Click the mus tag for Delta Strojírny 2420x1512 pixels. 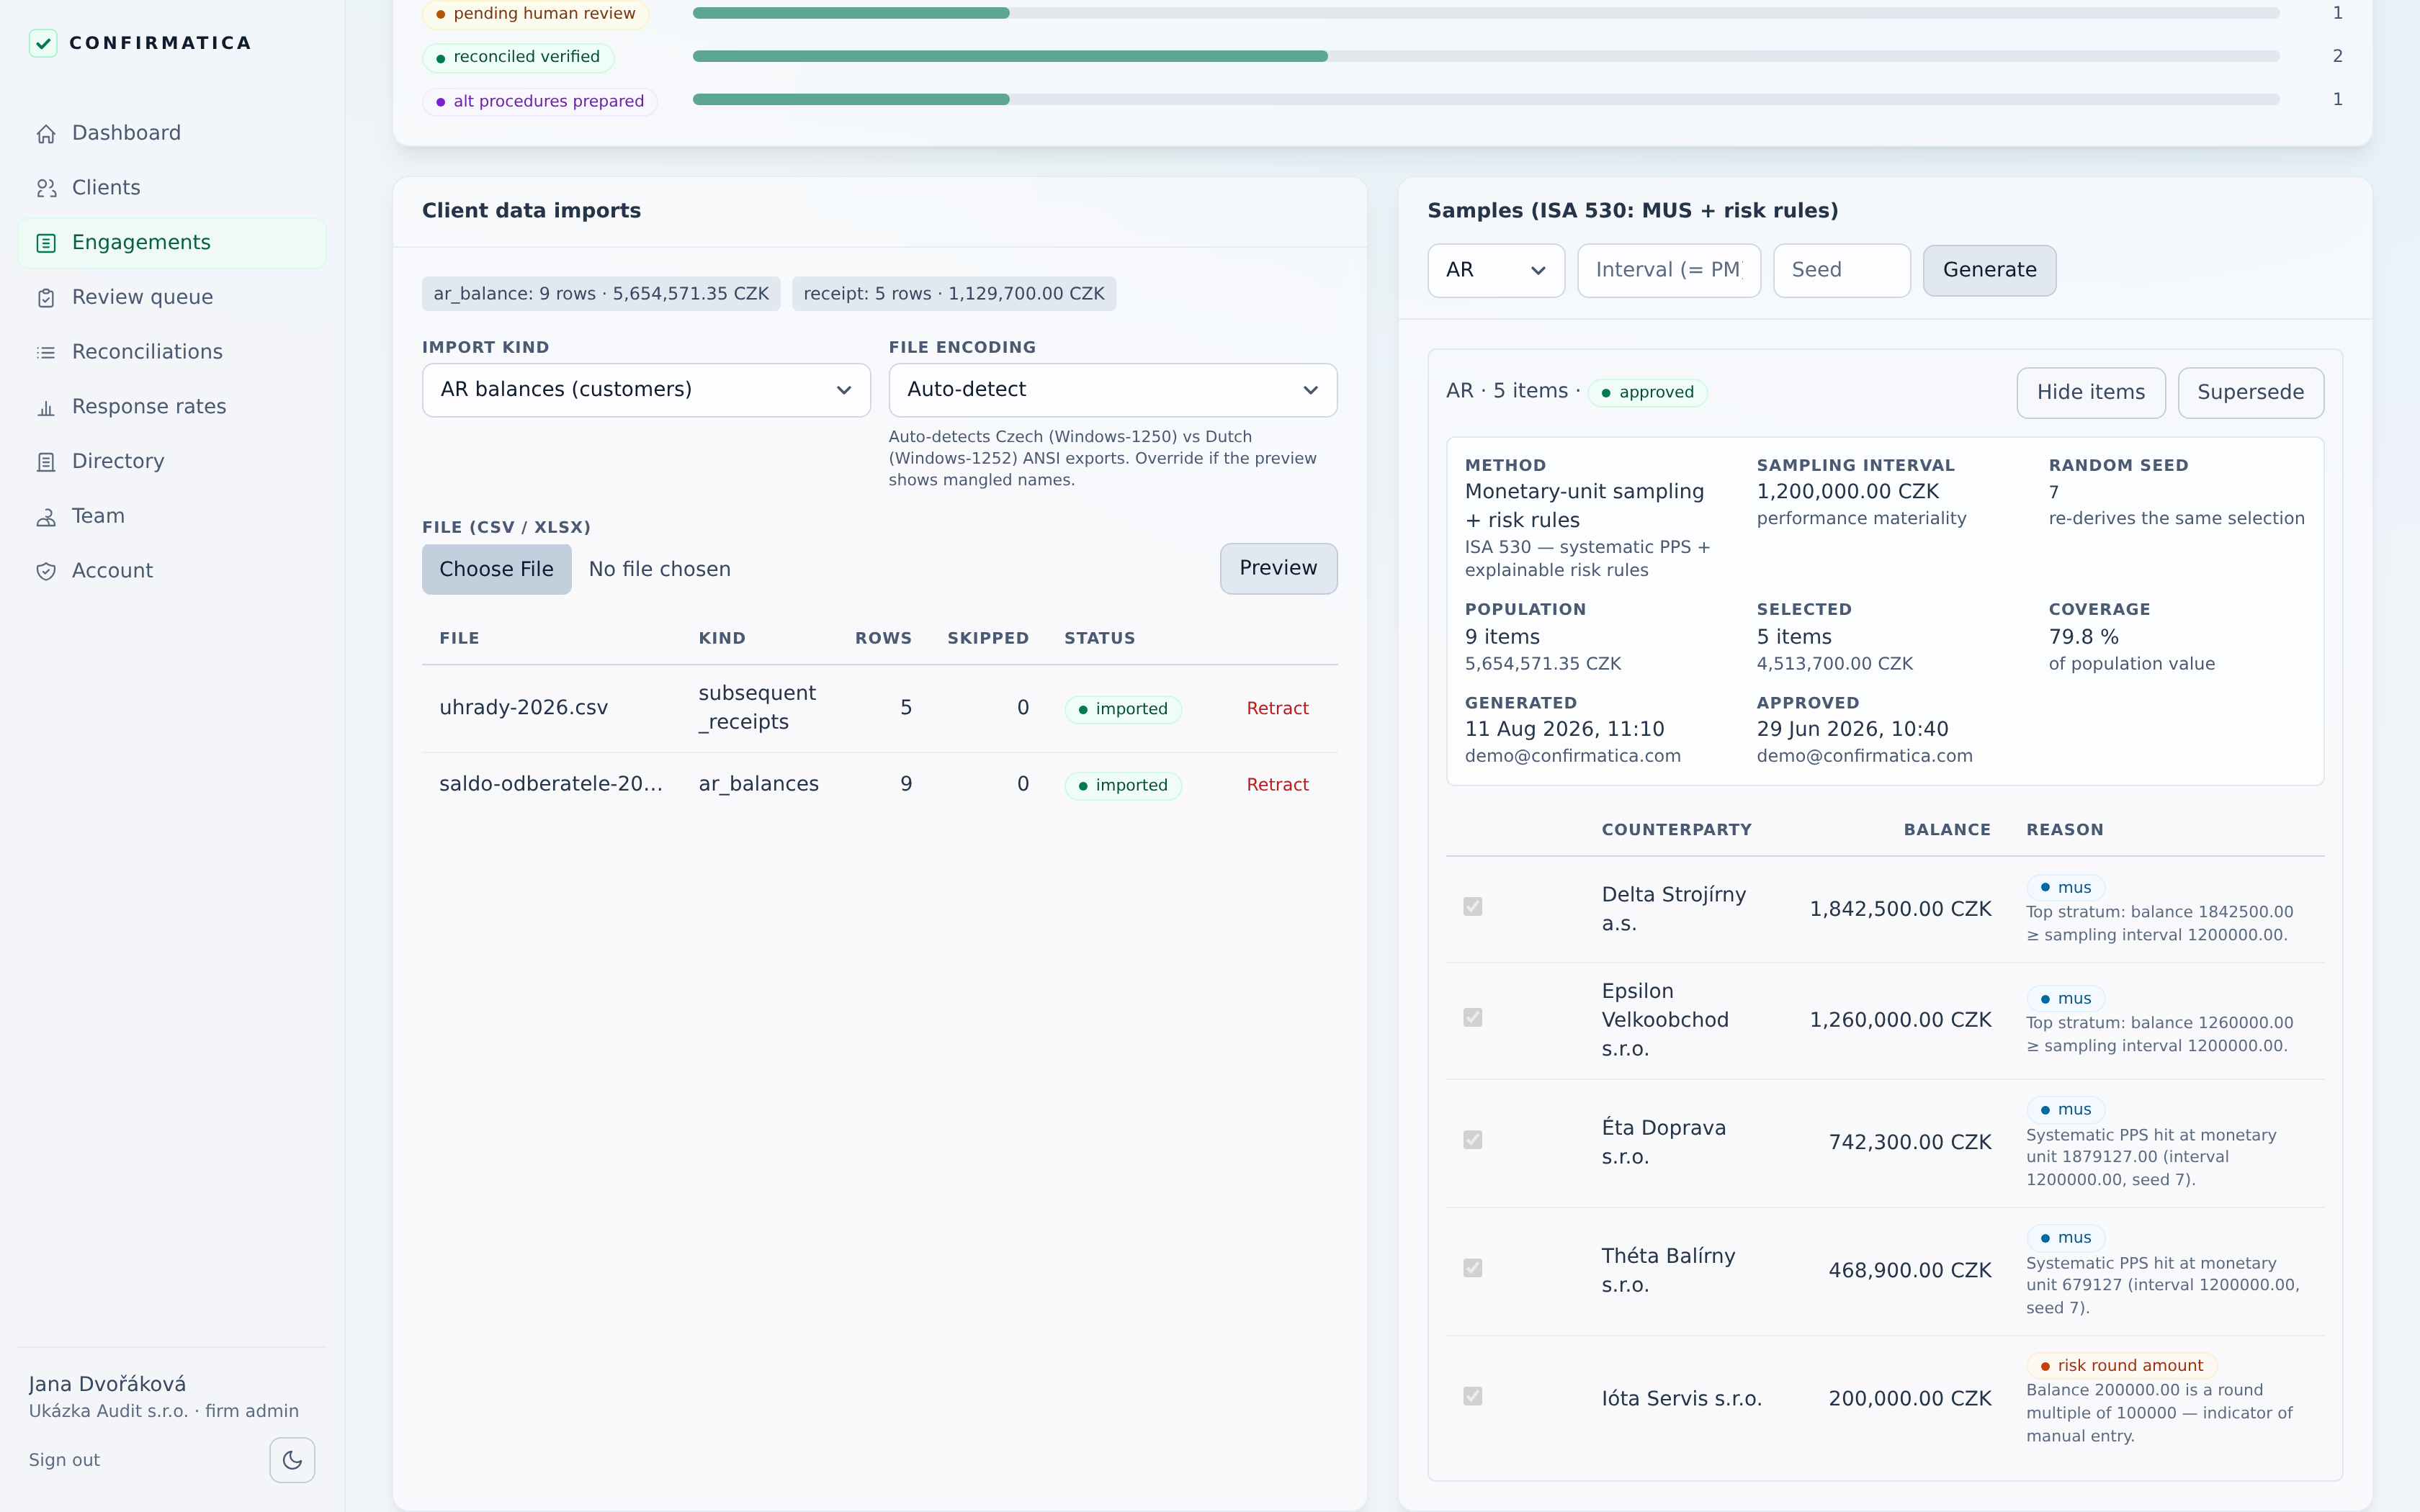[2065, 887]
